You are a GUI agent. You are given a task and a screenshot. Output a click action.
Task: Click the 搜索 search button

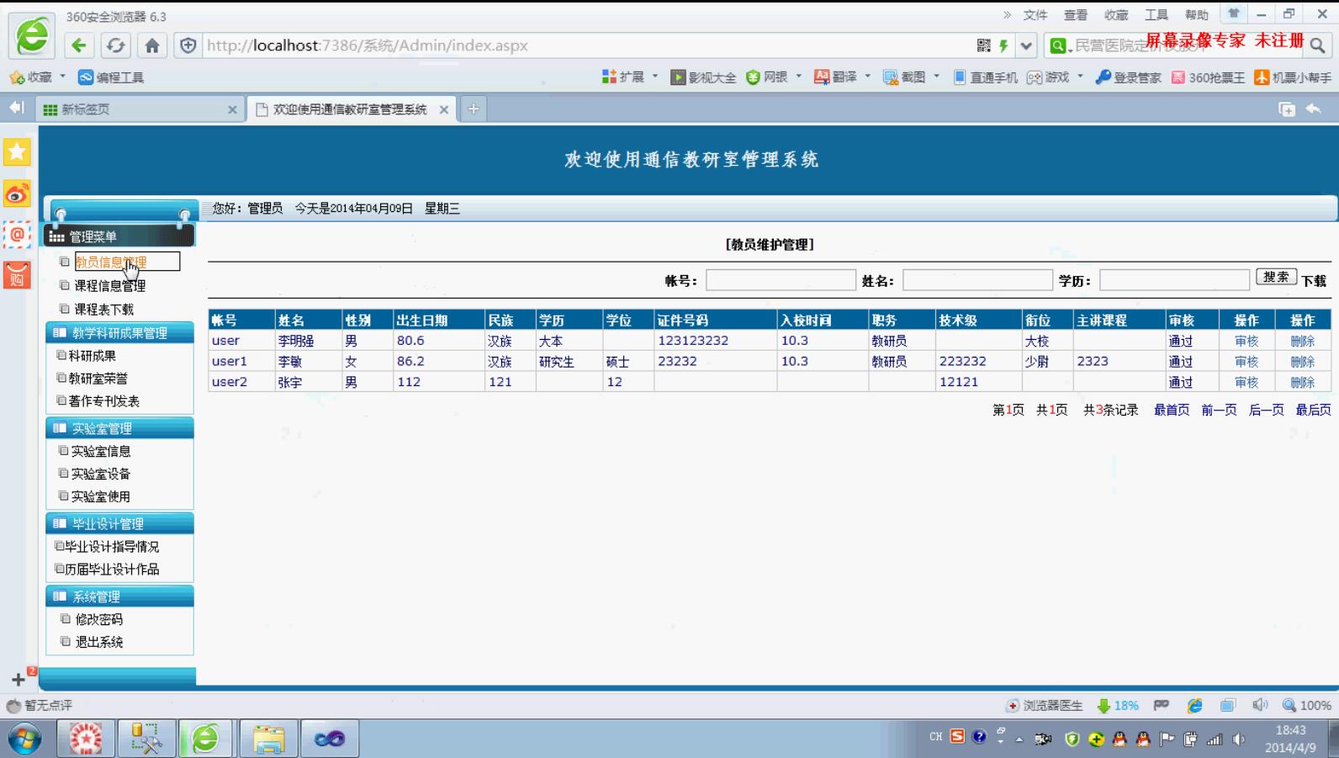(1276, 277)
